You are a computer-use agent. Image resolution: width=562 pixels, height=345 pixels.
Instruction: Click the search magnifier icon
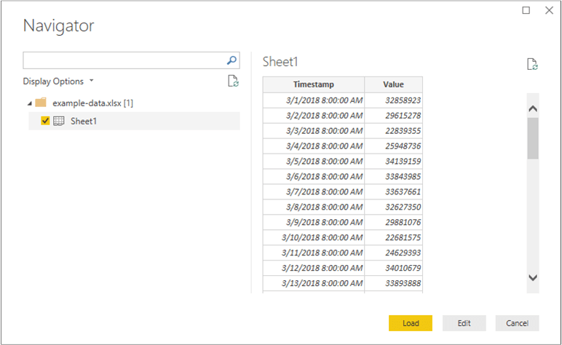(x=231, y=60)
